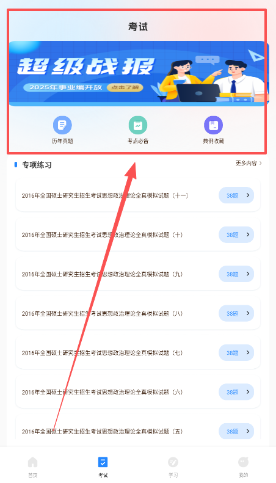
Task: Open the 超级战报 banner
Action: 139,74
